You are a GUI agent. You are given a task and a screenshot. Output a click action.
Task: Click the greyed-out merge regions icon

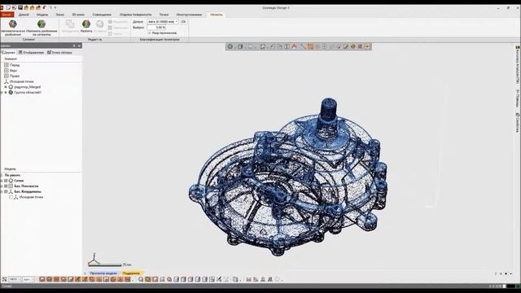(70, 24)
